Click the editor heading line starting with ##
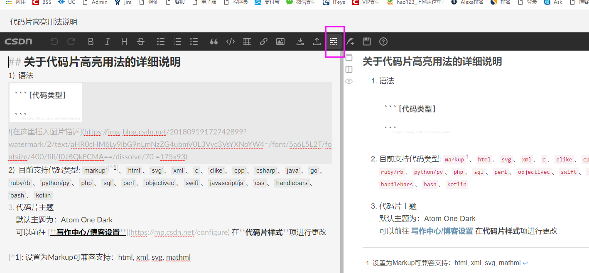Viewport: 589px width, 273px height. coord(95,62)
